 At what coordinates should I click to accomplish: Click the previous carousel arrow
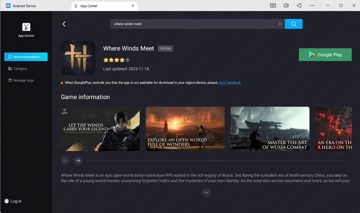[x=65, y=160]
